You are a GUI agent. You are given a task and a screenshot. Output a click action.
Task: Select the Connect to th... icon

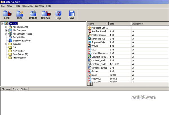tap(90, 57)
